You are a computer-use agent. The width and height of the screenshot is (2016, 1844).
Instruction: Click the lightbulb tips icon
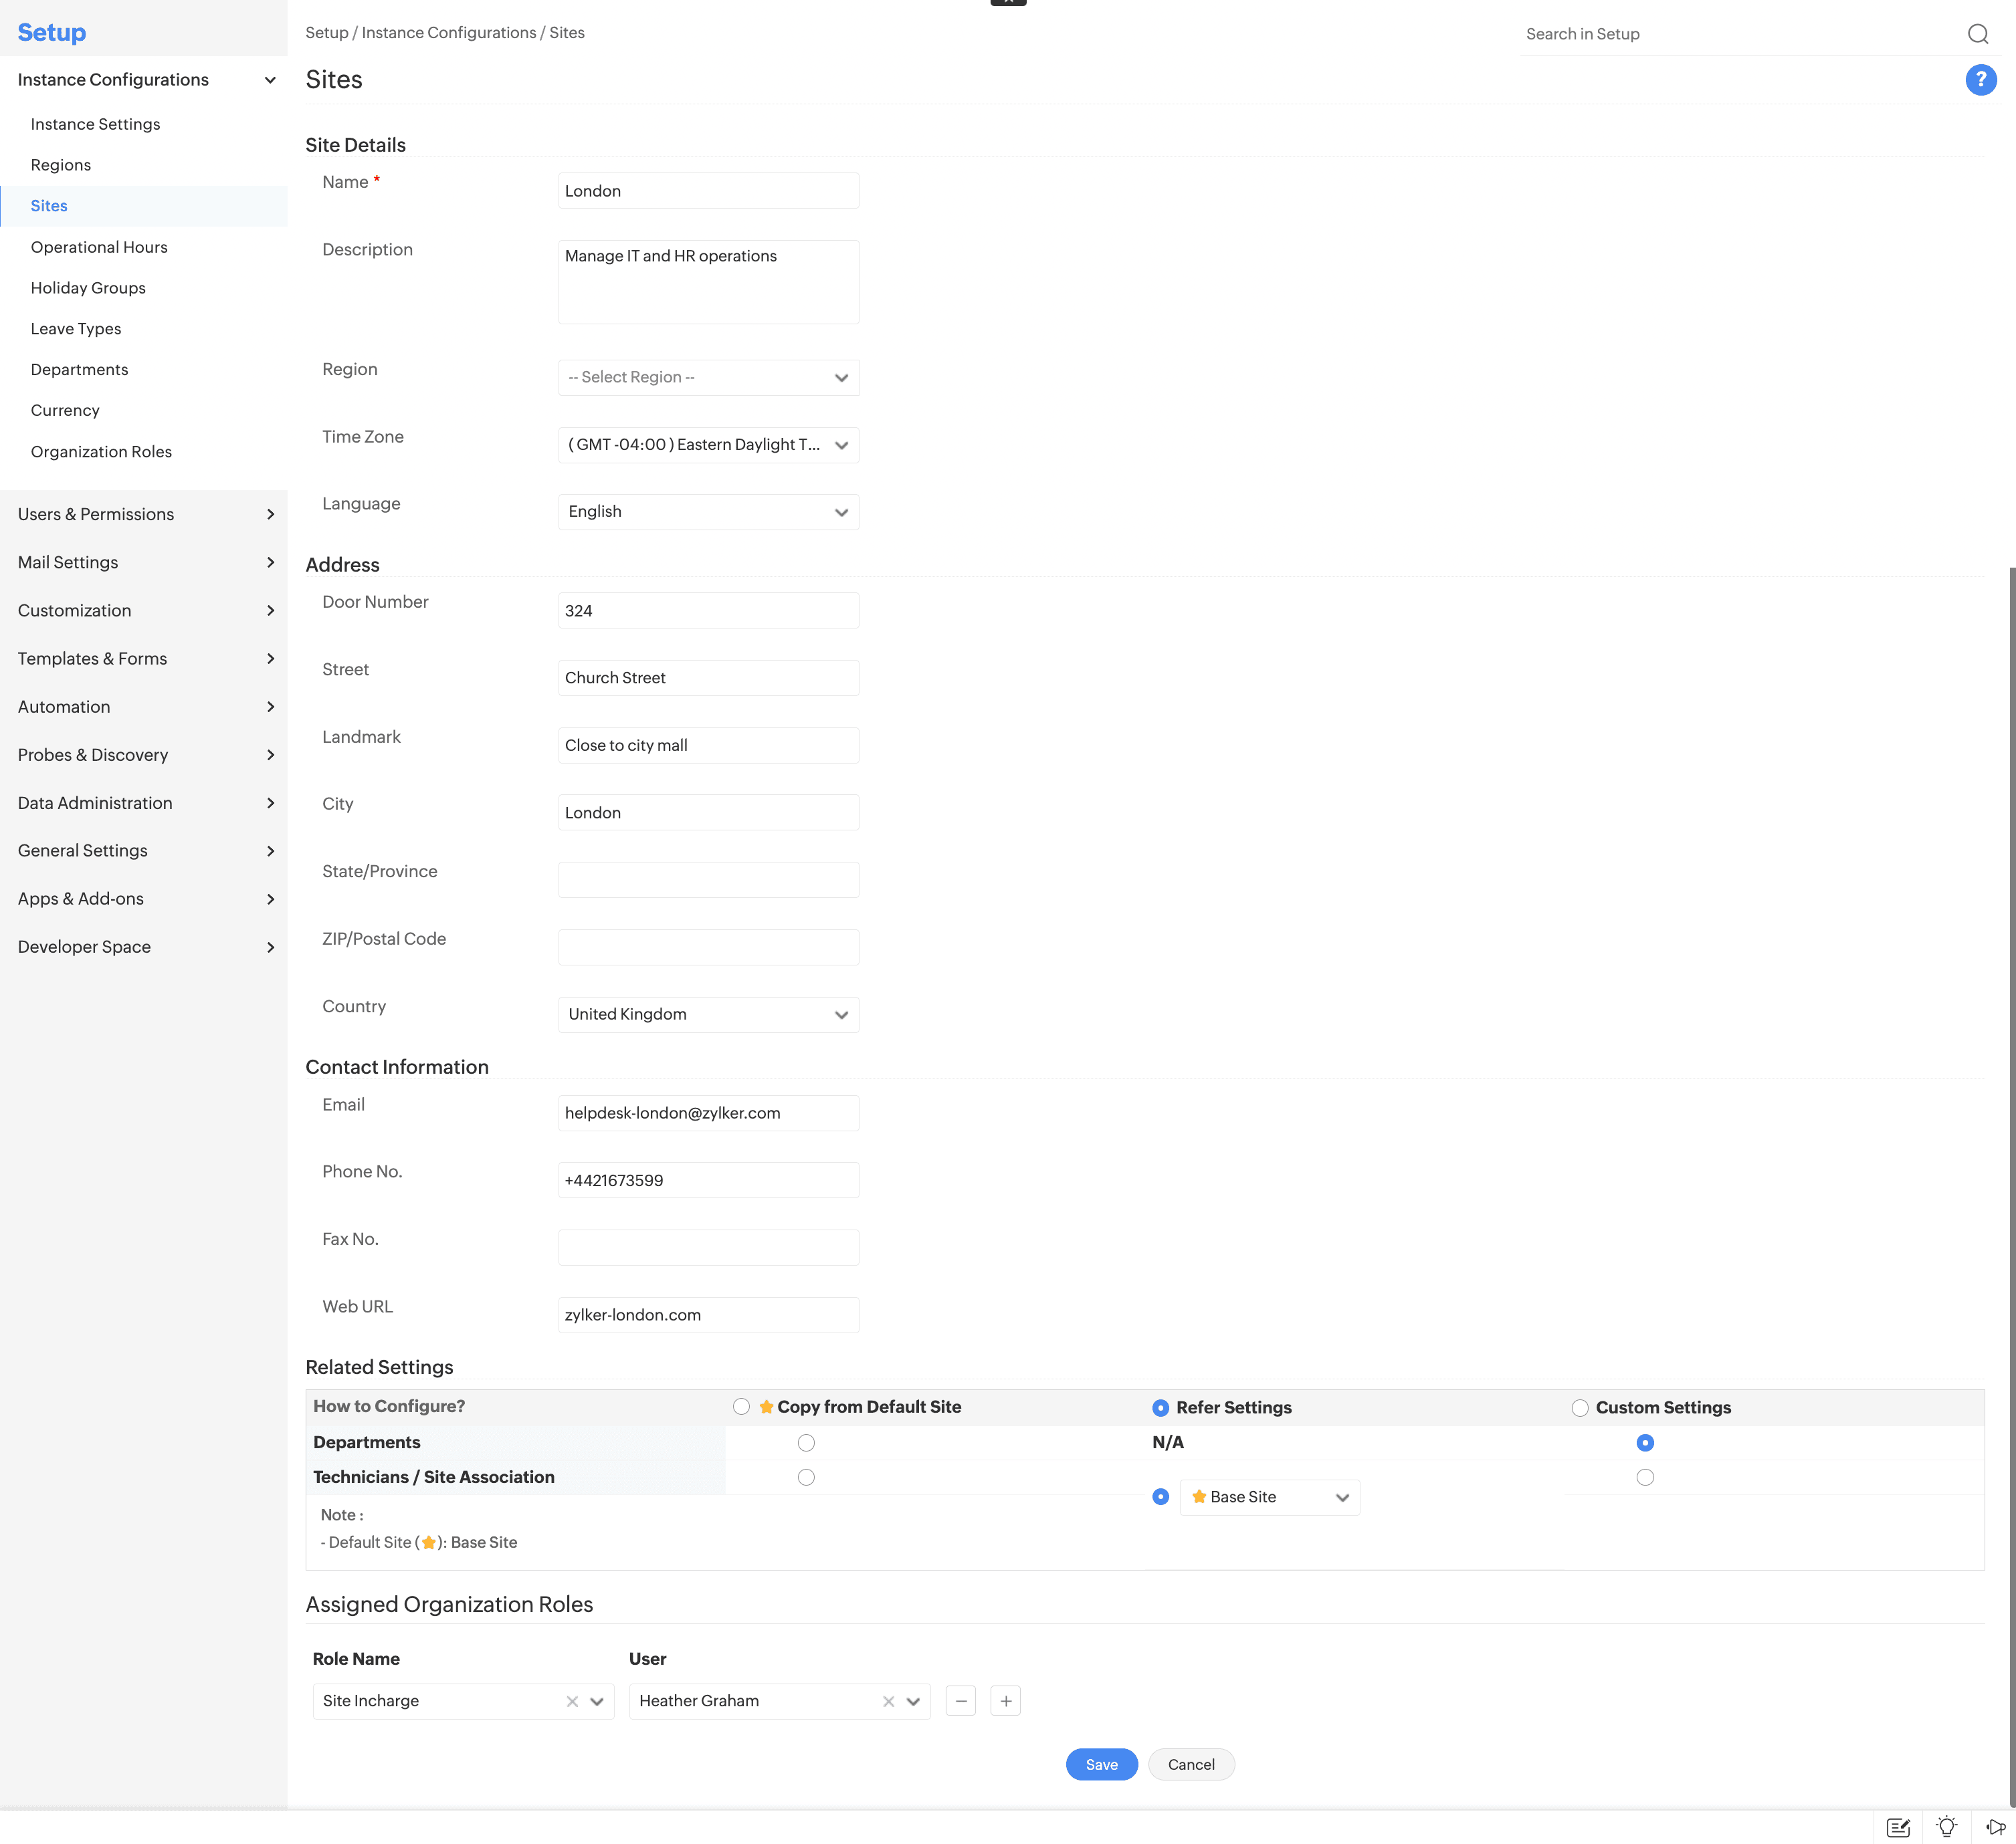(x=1946, y=1827)
